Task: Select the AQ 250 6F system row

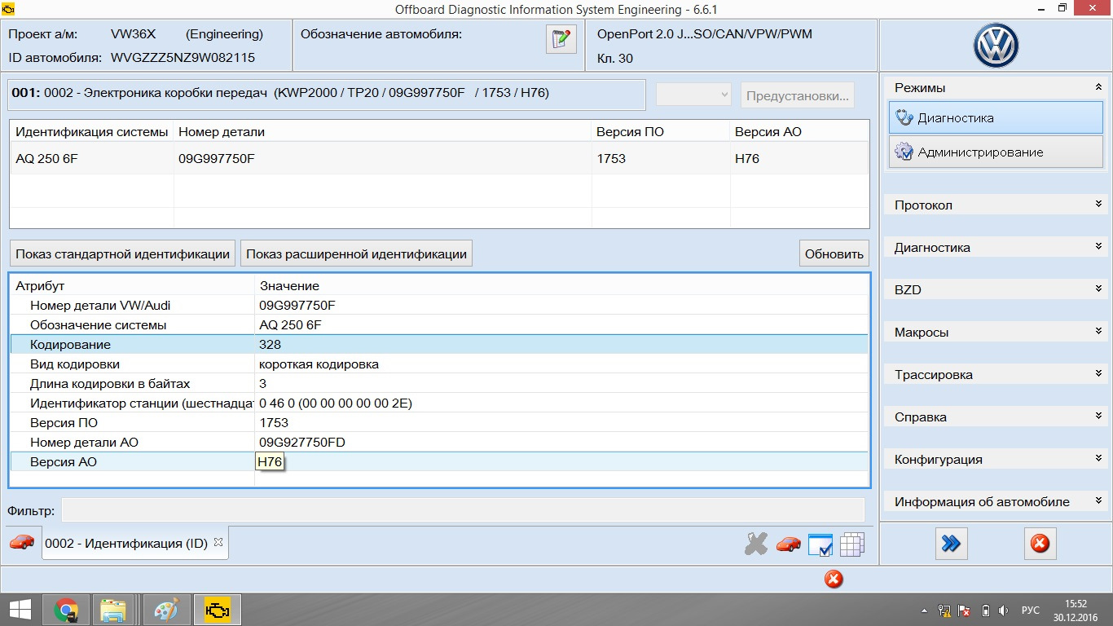Action: pyautogui.click(x=439, y=158)
